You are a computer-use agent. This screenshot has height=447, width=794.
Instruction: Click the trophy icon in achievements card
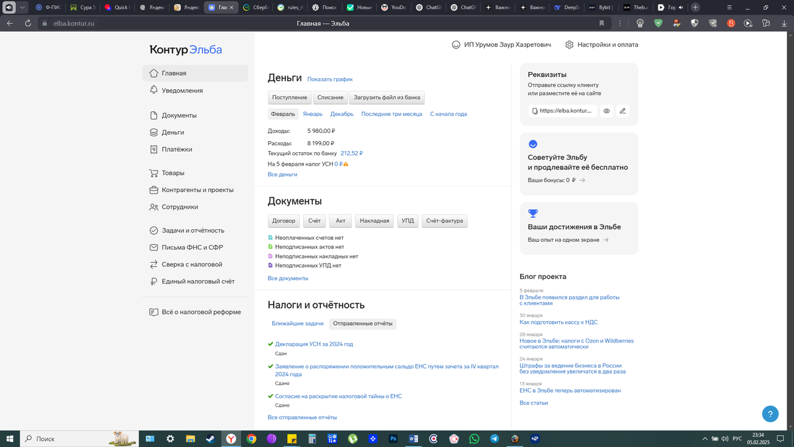pyautogui.click(x=533, y=213)
